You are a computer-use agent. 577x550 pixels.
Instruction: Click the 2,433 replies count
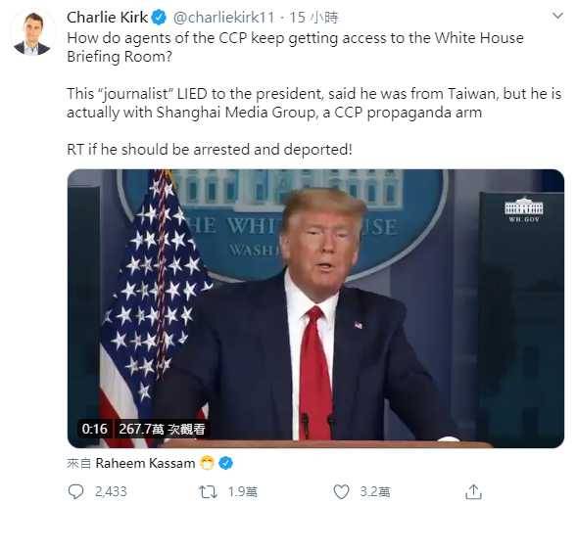point(111,492)
